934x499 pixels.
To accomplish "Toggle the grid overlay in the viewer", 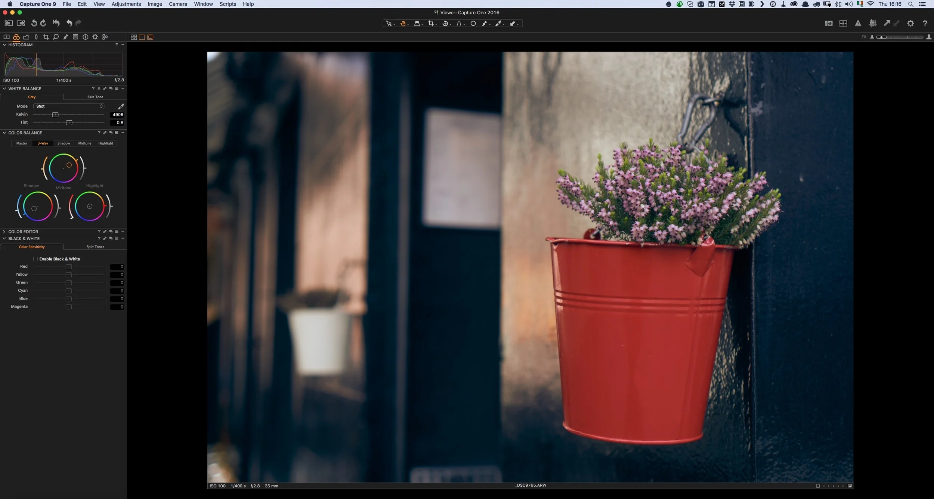I will coord(873,23).
